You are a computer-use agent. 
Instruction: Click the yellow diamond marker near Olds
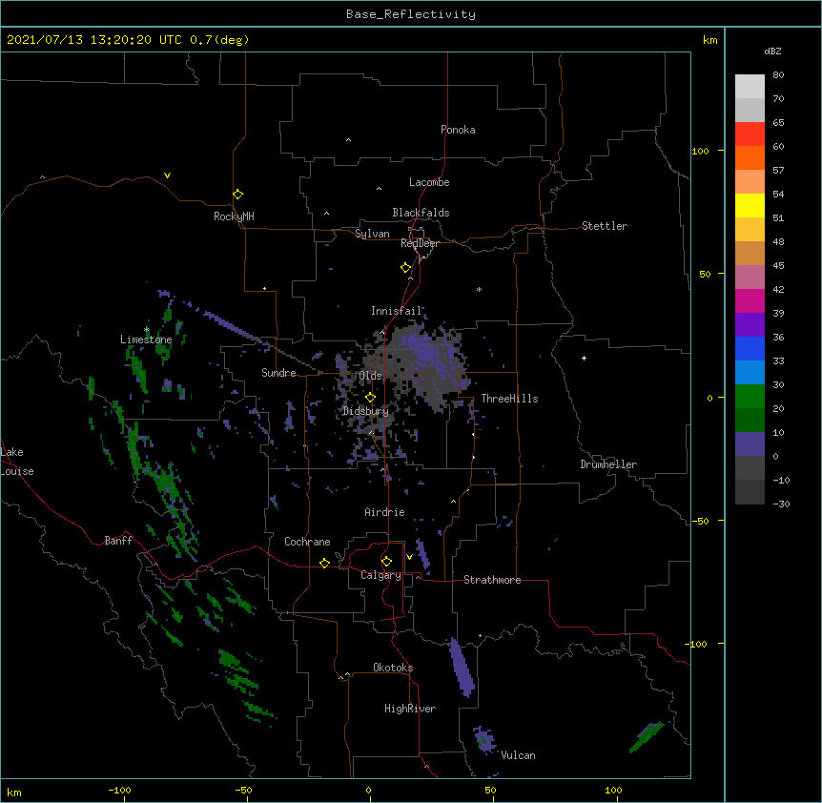(x=370, y=398)
